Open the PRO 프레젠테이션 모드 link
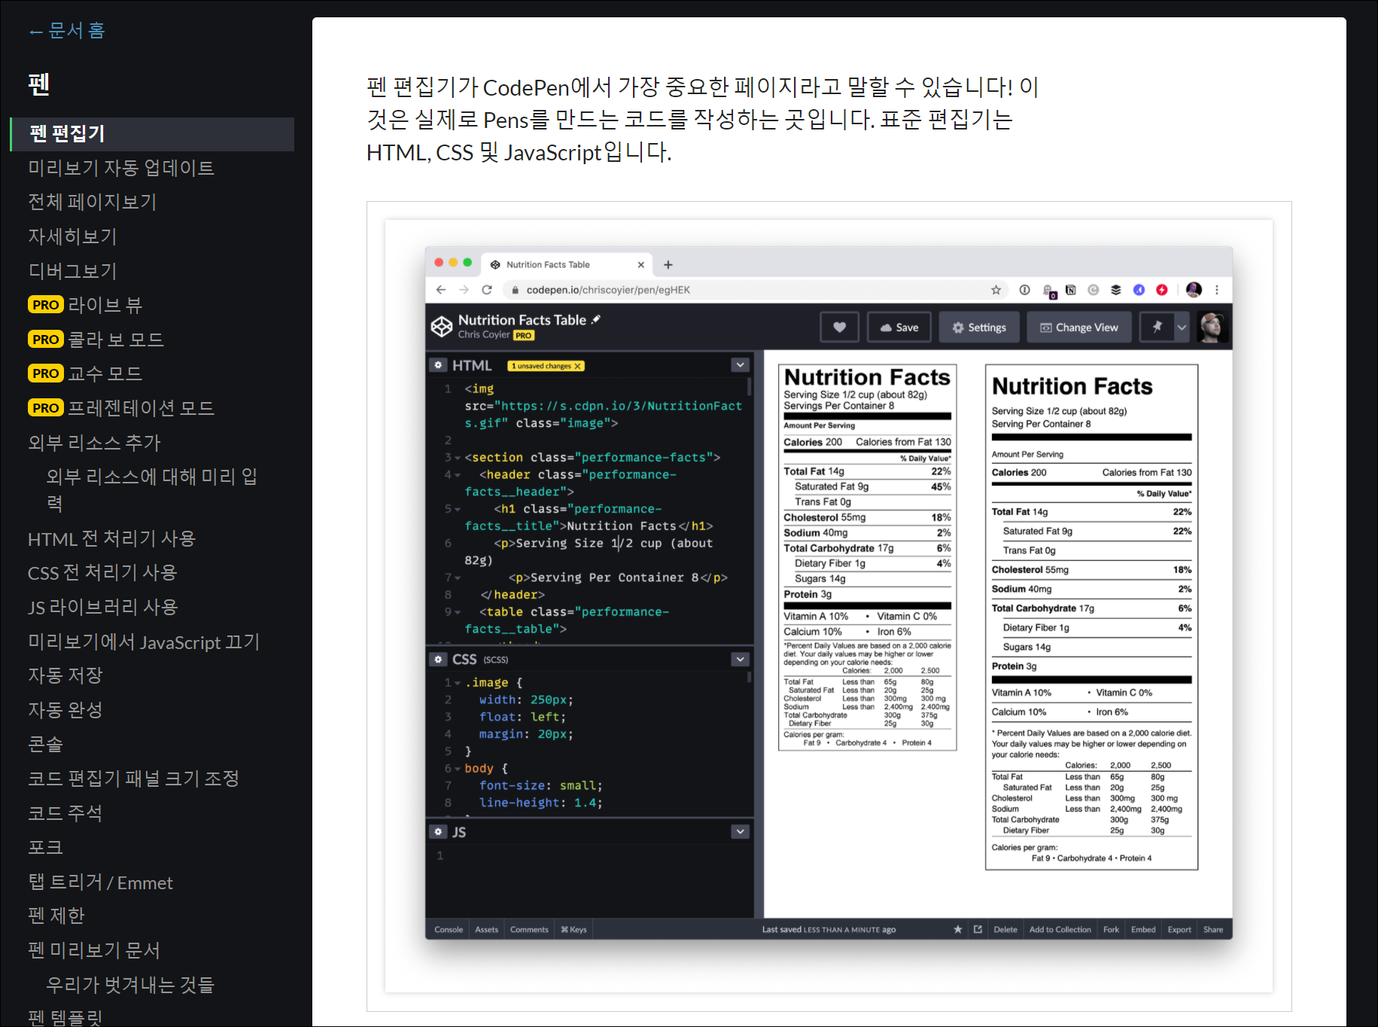1378x1027 pixels. pos(121,408)
